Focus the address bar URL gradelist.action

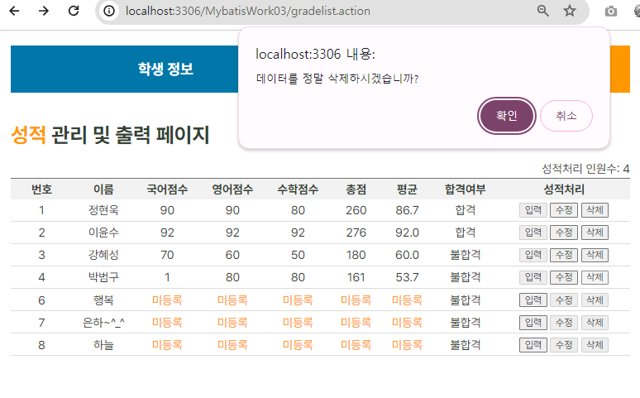pos(248,11)
